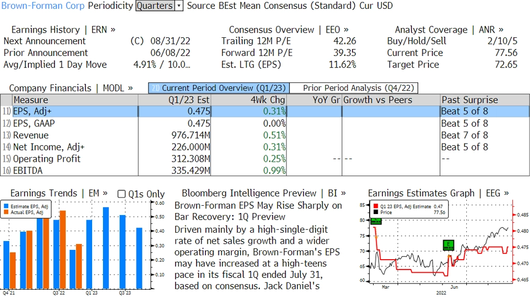The width and height of the screenshot is (530, 297).
Task: Select the EBITDA measure row
Action: coord(265,171)
